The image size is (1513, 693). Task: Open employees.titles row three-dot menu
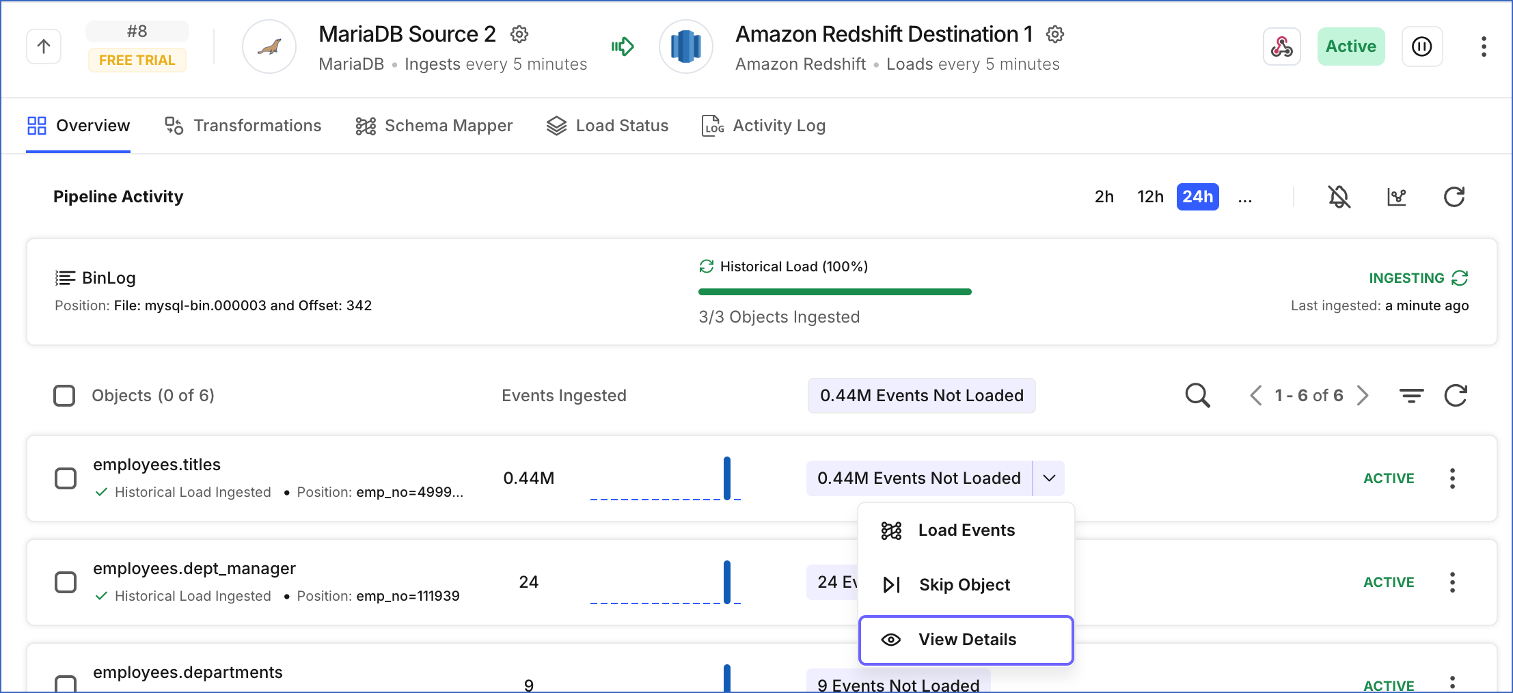click(1452, 478)
